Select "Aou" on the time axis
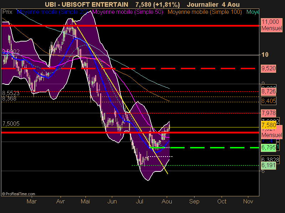 point(167,201)
